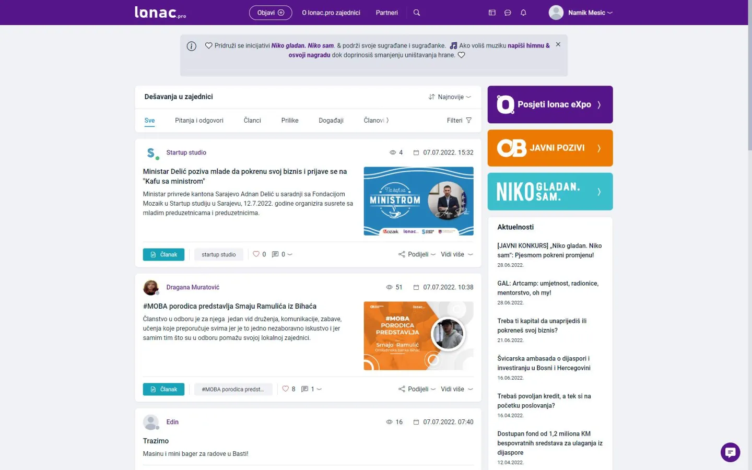This screenshot has height=470, width=752.
Task: Dismiss the Niko gladan announcement banner
Action: point(558,44)
